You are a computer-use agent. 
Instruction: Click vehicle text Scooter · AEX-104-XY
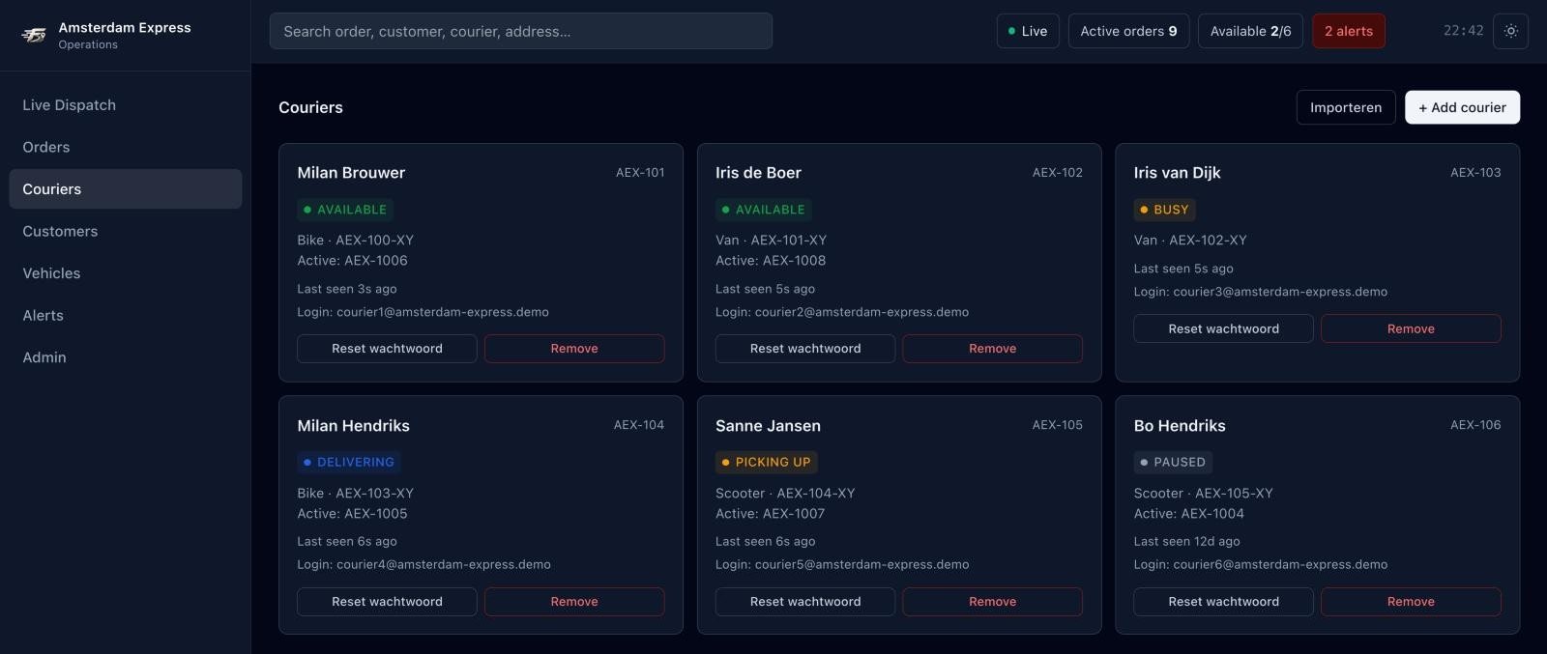[785, 494]
